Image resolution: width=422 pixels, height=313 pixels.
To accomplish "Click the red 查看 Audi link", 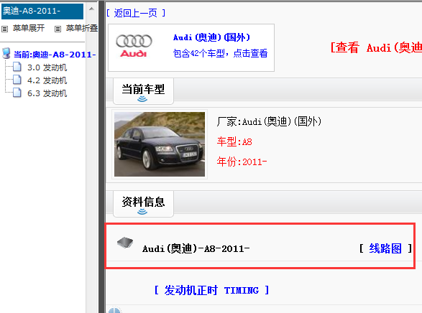I will (376, 48).
